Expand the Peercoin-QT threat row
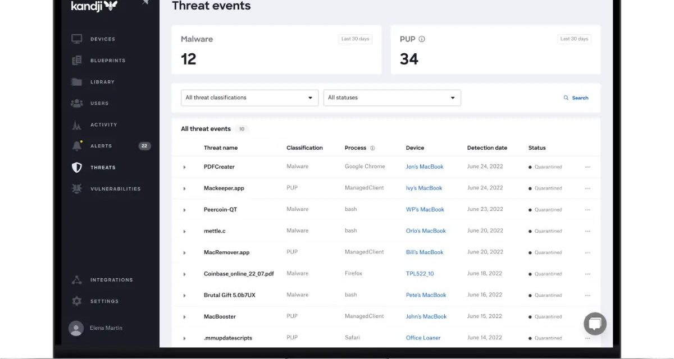This screenshot has height=359, width=674. pos(184,210)
